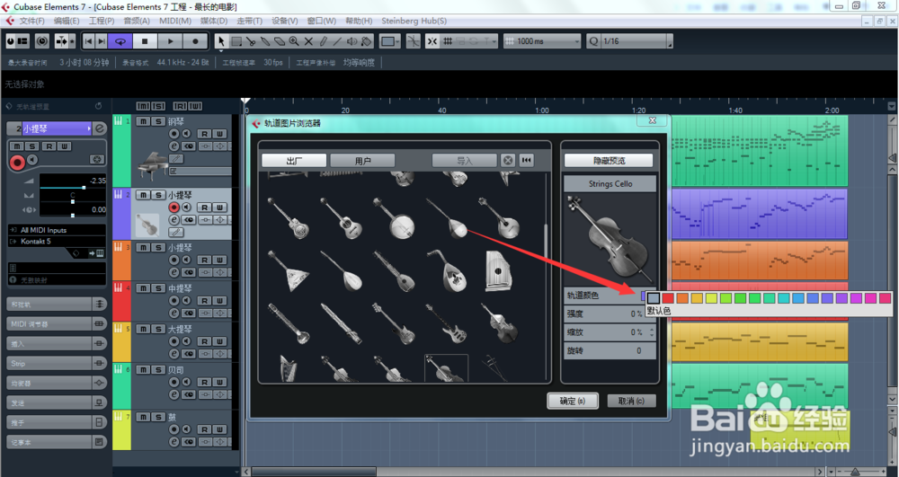Expand the 和弦轨 inspector section
899x477 pixels.
(x=57, y=304)
